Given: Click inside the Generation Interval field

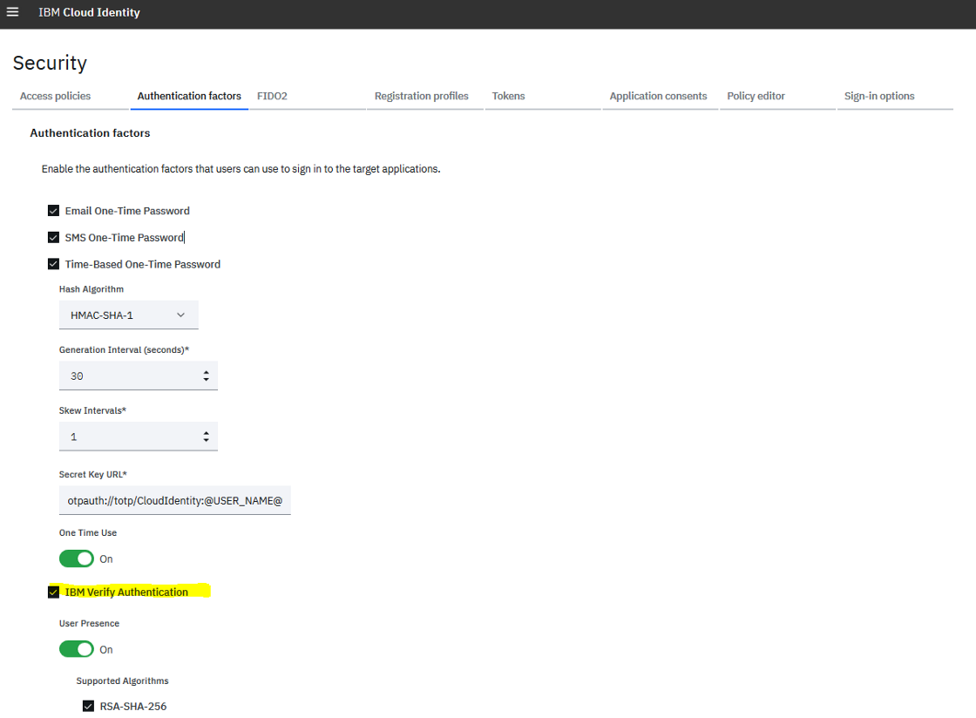Looking at the screenshot, I should [139, 376].
